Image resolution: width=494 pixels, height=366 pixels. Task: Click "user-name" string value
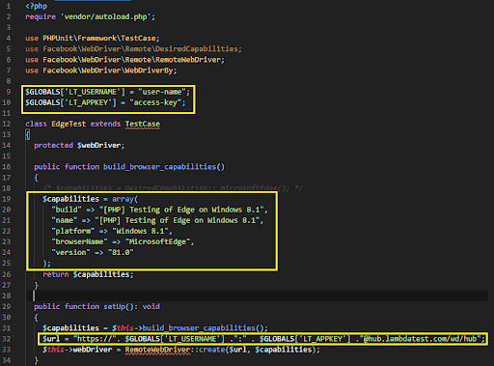tap(162, 92)
